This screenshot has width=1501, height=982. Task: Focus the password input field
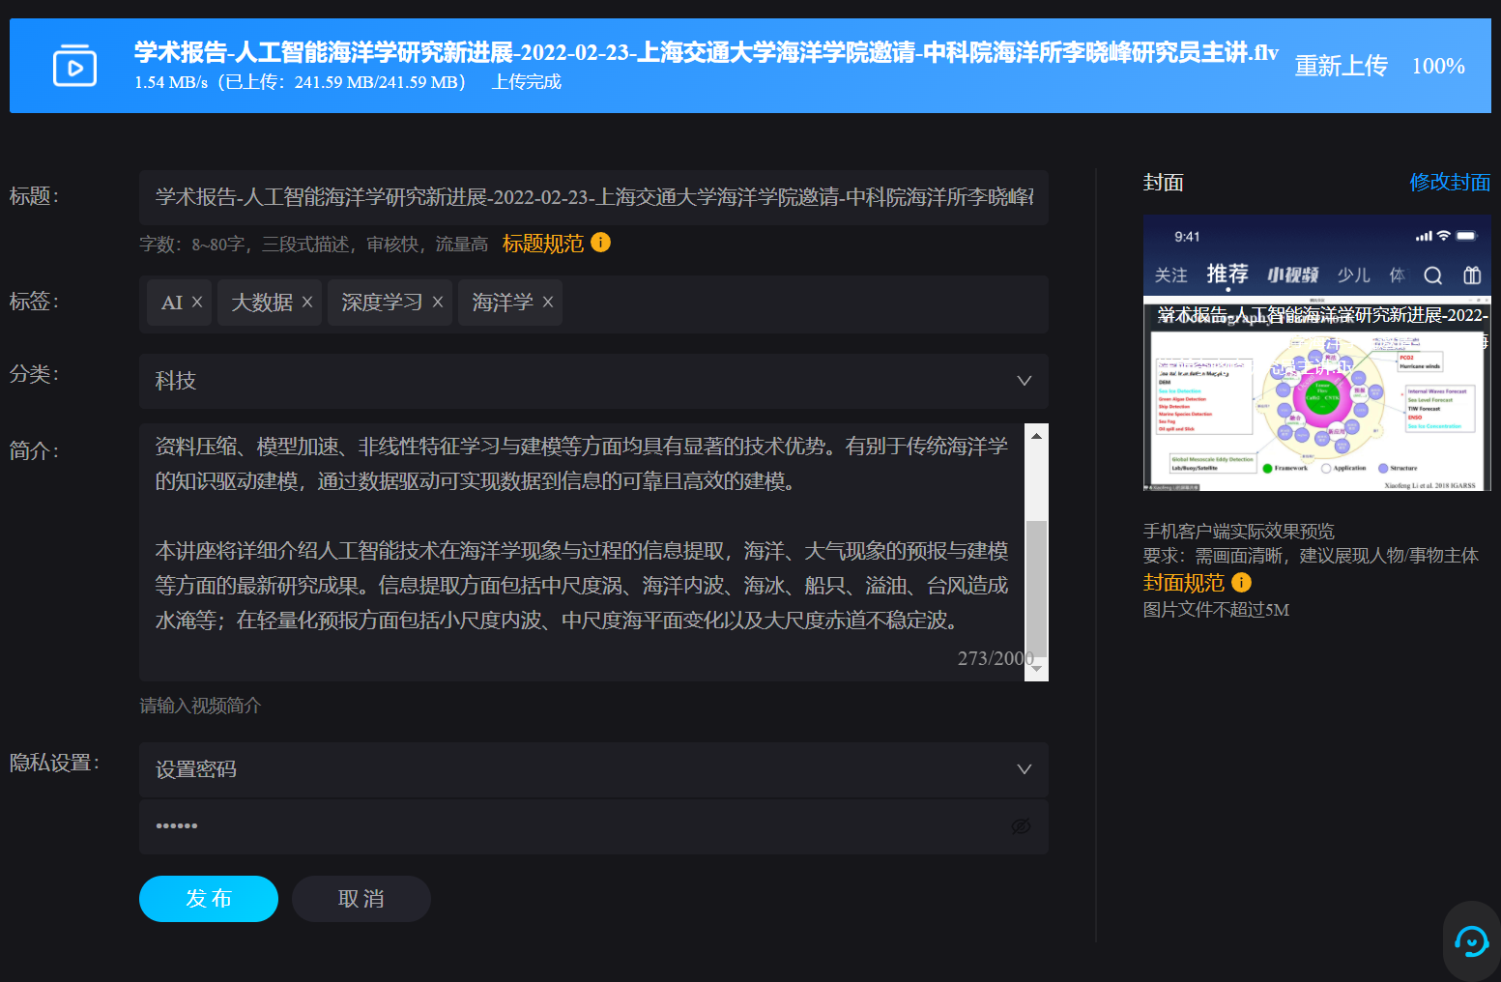click(593, 826)
